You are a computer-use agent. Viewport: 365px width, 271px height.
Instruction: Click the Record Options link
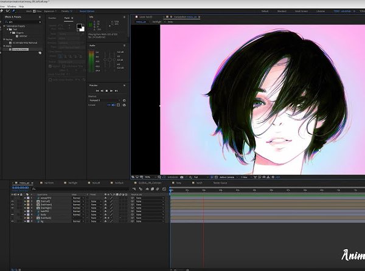click(87, 11)
